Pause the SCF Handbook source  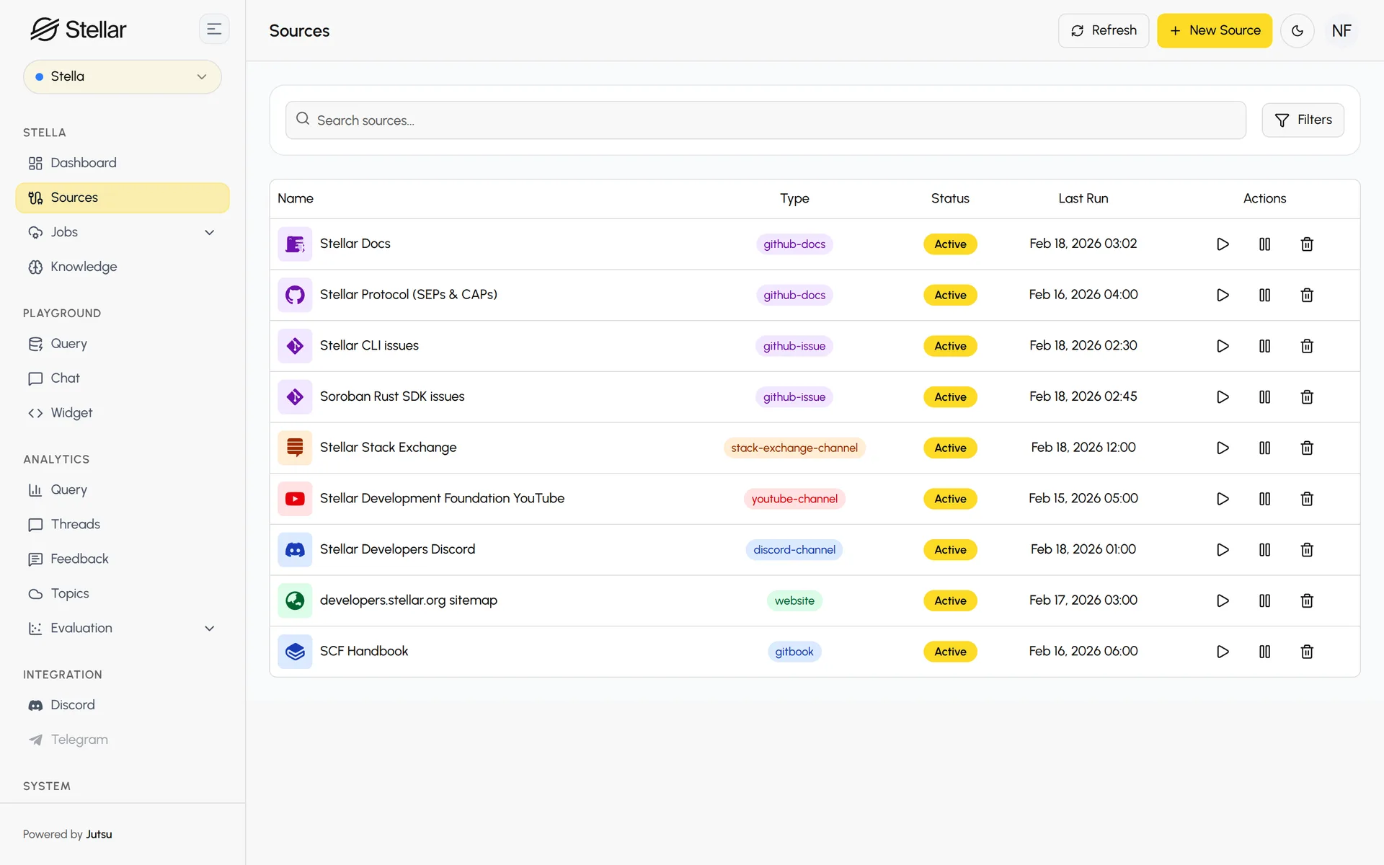(x=1264, y=652)
